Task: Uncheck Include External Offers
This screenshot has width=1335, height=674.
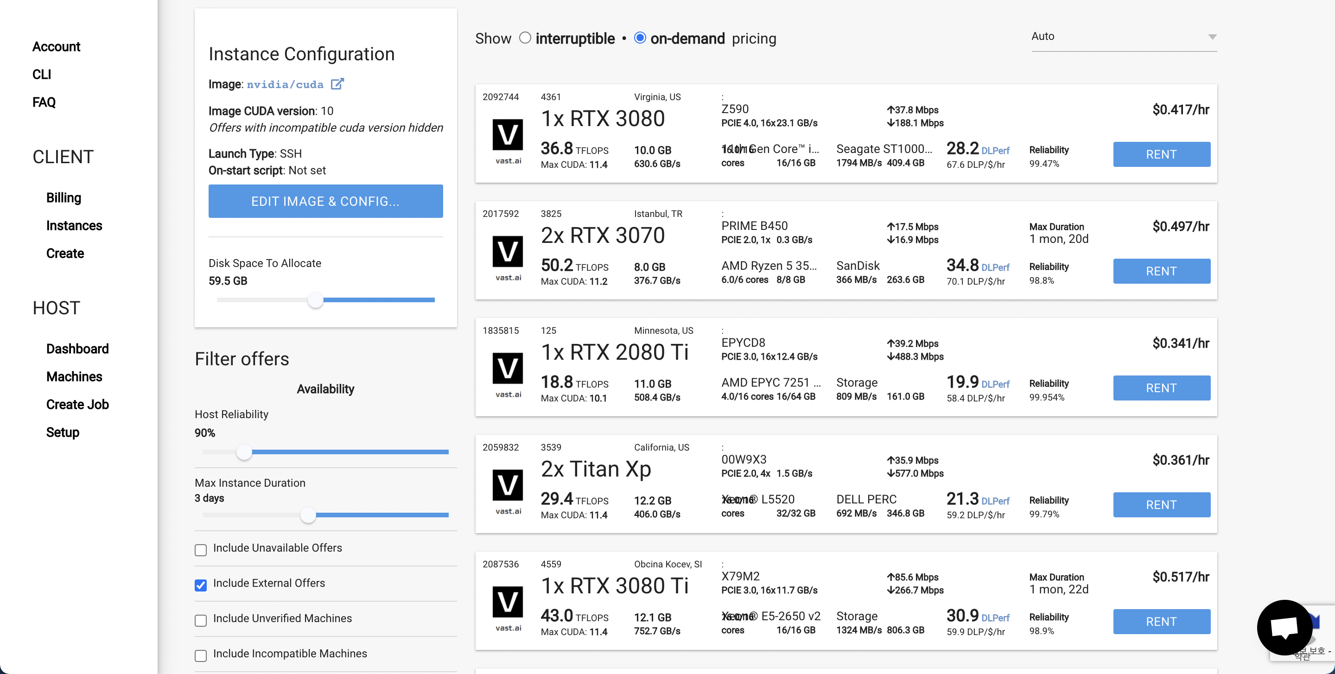Action: (201, 585)
